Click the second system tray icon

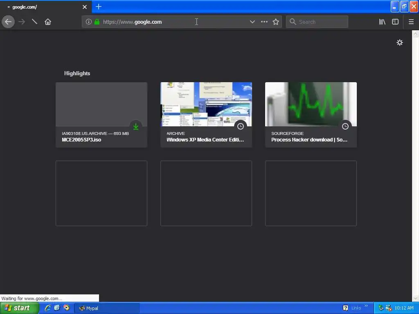[389, 308]
